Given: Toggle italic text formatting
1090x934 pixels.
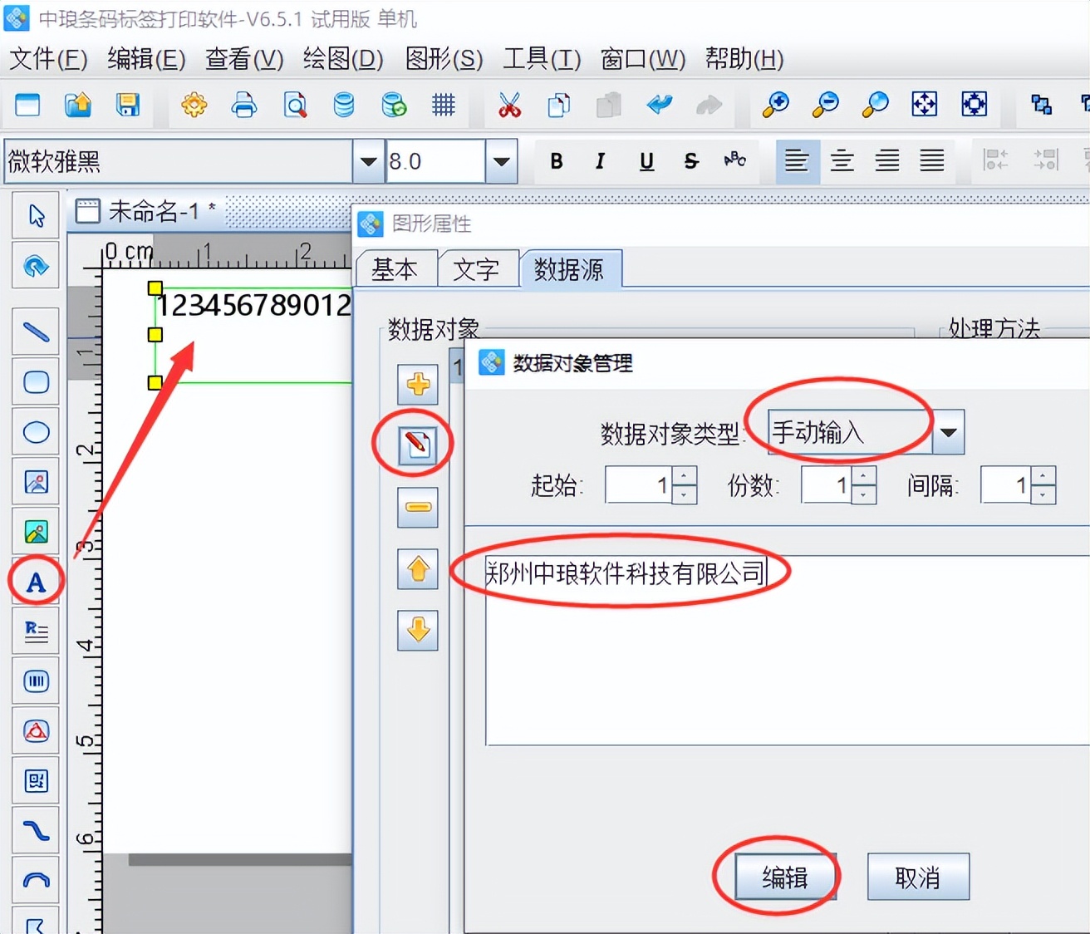Looking at the screenshot, I should click(x=600, y=161).
